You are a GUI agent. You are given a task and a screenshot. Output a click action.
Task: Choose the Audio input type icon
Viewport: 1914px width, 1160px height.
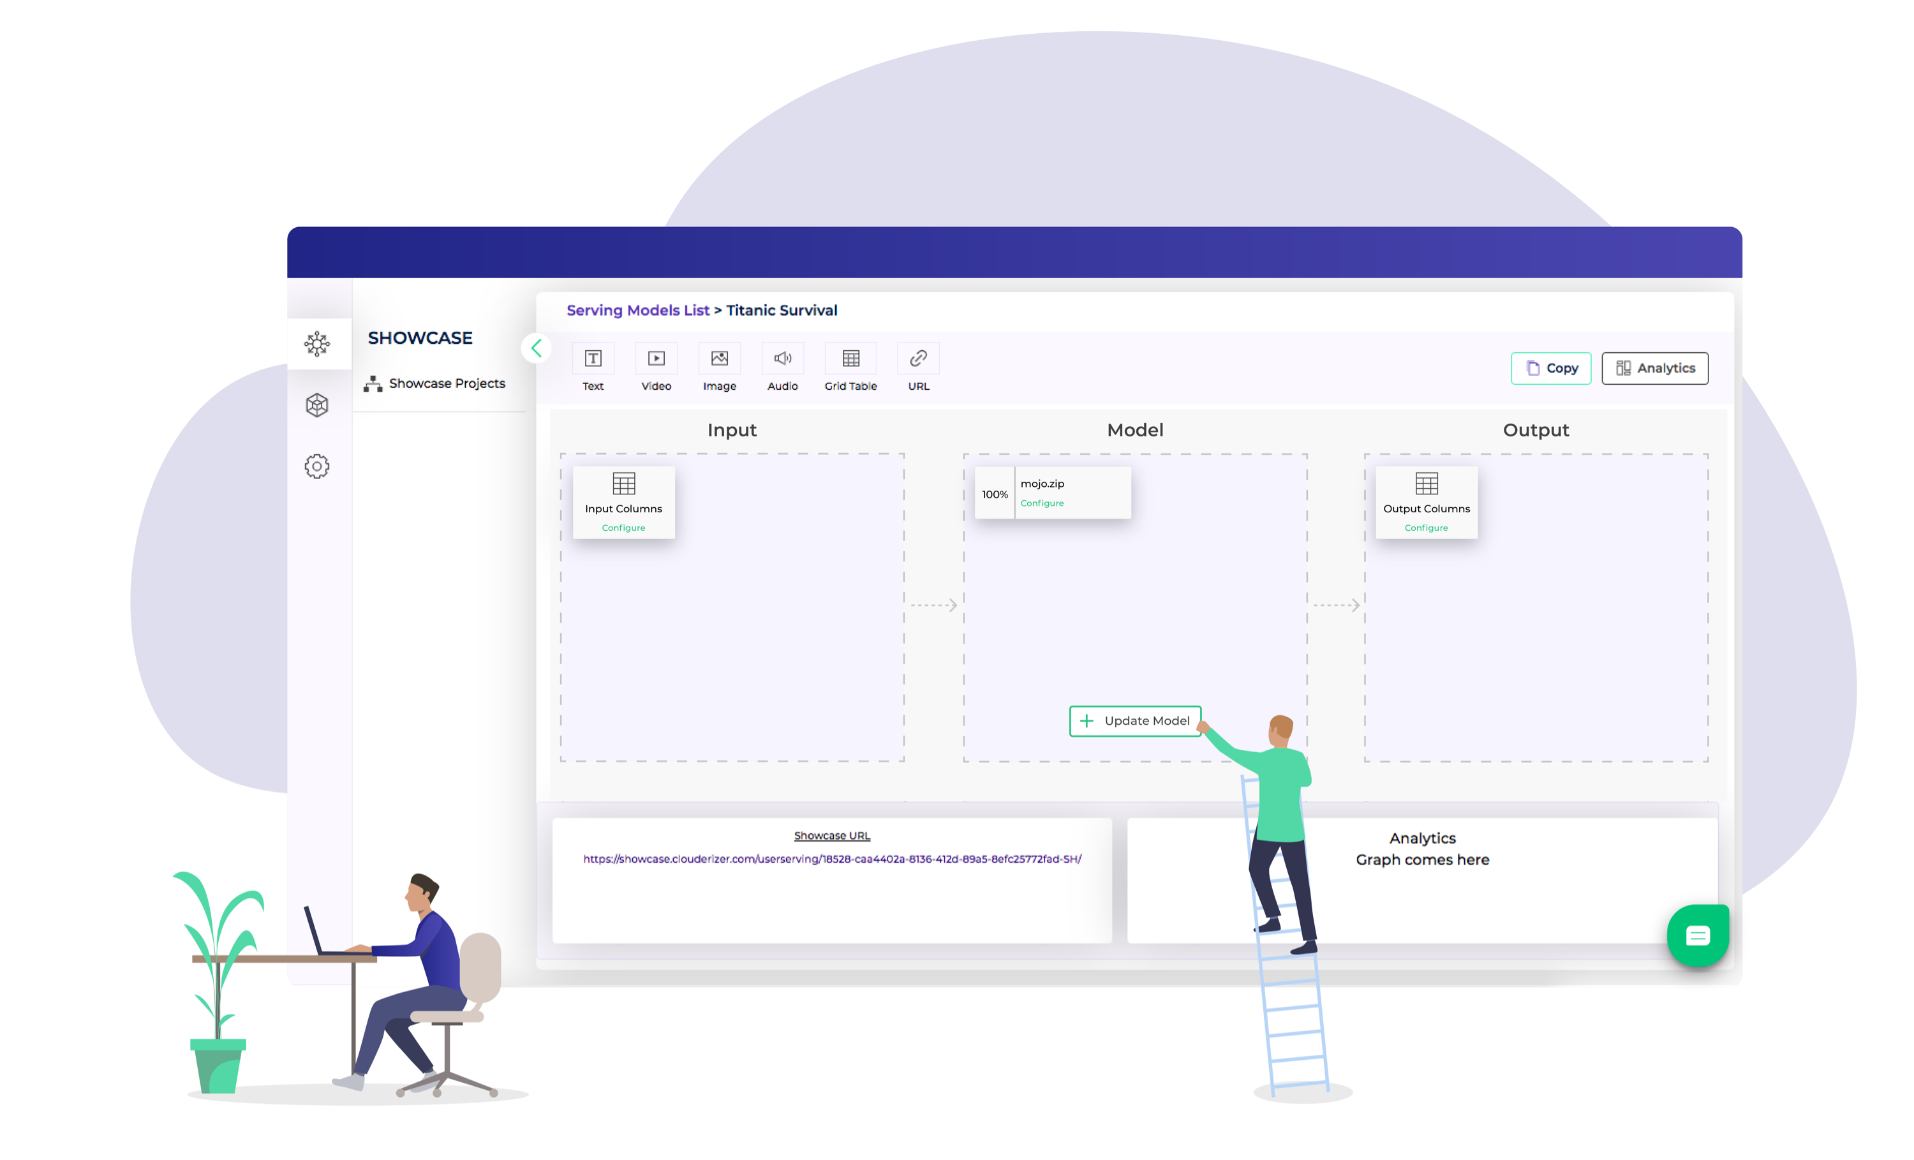click(x=782, y=358)
